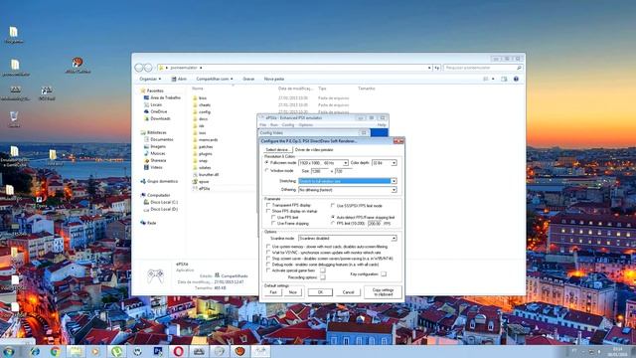The width and height of the screenshot is (636, 358).
Task: Open Config menu in ePSXe window
Action: 287,125
